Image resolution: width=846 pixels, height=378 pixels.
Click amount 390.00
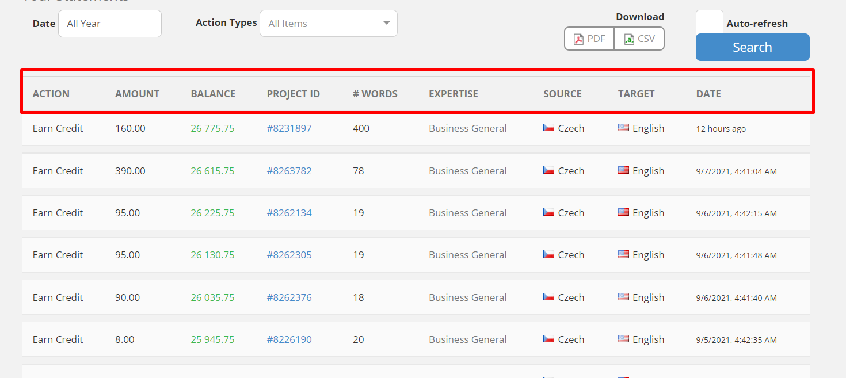tap(130, 171)
